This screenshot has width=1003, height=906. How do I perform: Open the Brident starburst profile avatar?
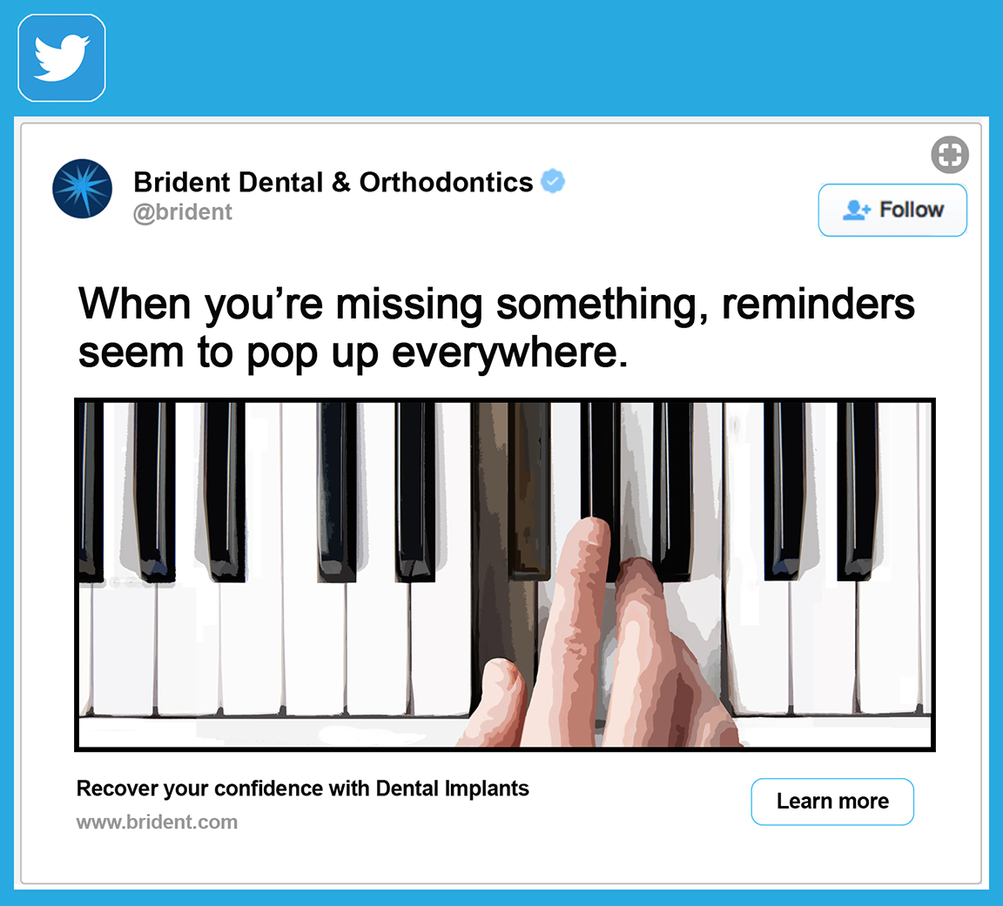pos(83,189)
